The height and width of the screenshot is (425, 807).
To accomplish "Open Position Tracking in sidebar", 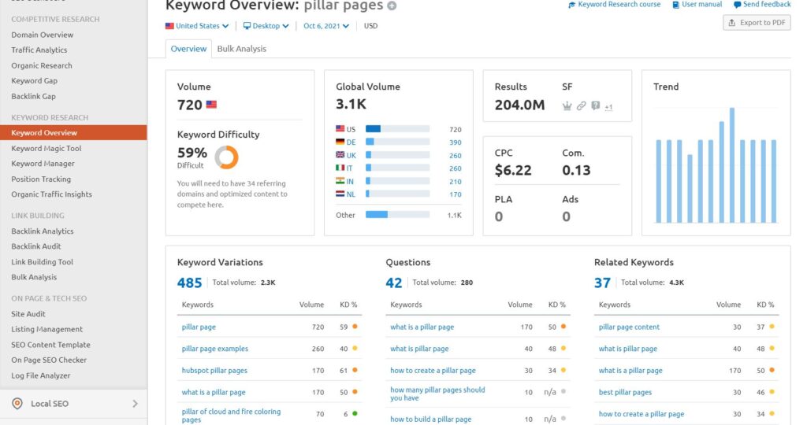I will tap(41, 179).
